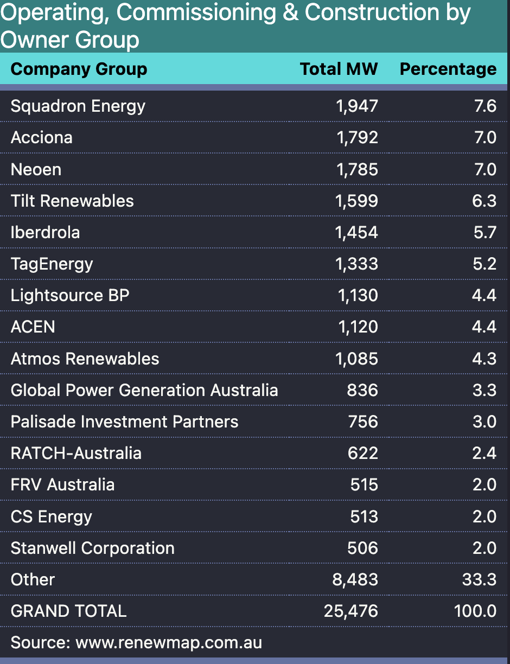Select the Squadron Energy row
This screenshot has height=664, width=510.
[x=78, y=106]
